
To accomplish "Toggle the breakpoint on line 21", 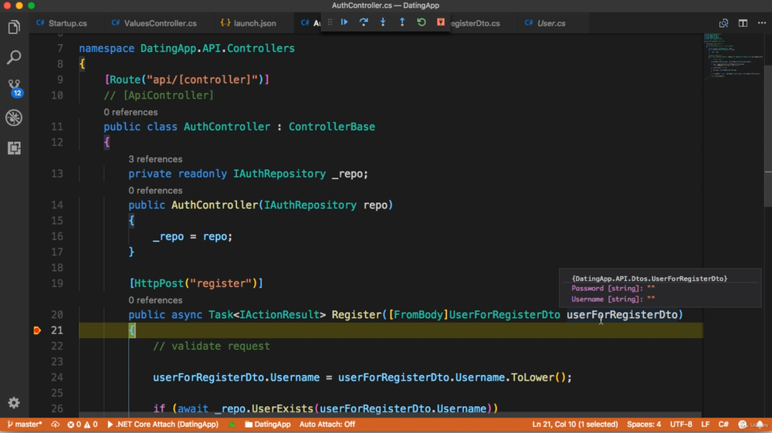I will pyautogui.click(x=37, y=330).
